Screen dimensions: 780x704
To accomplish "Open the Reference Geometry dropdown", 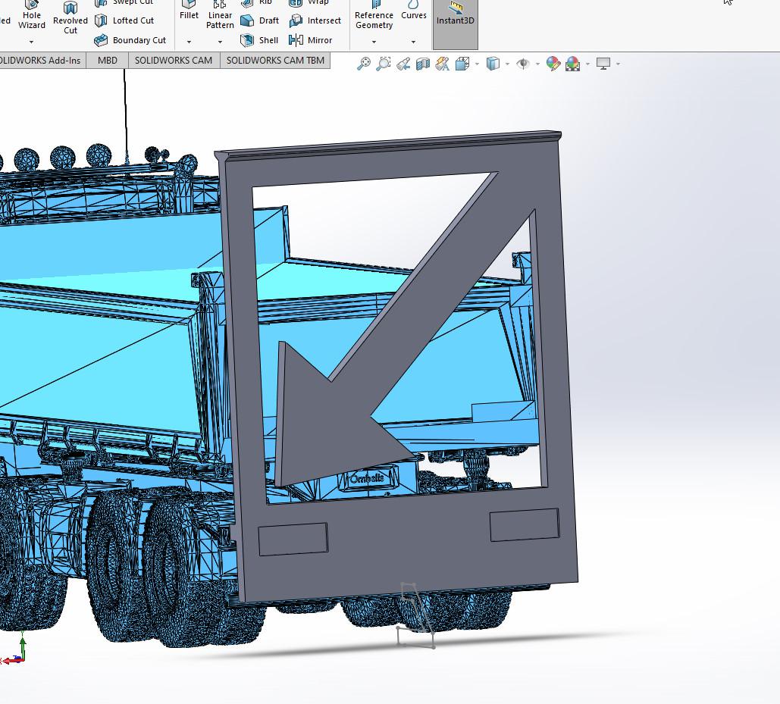I will coord(374,42).
